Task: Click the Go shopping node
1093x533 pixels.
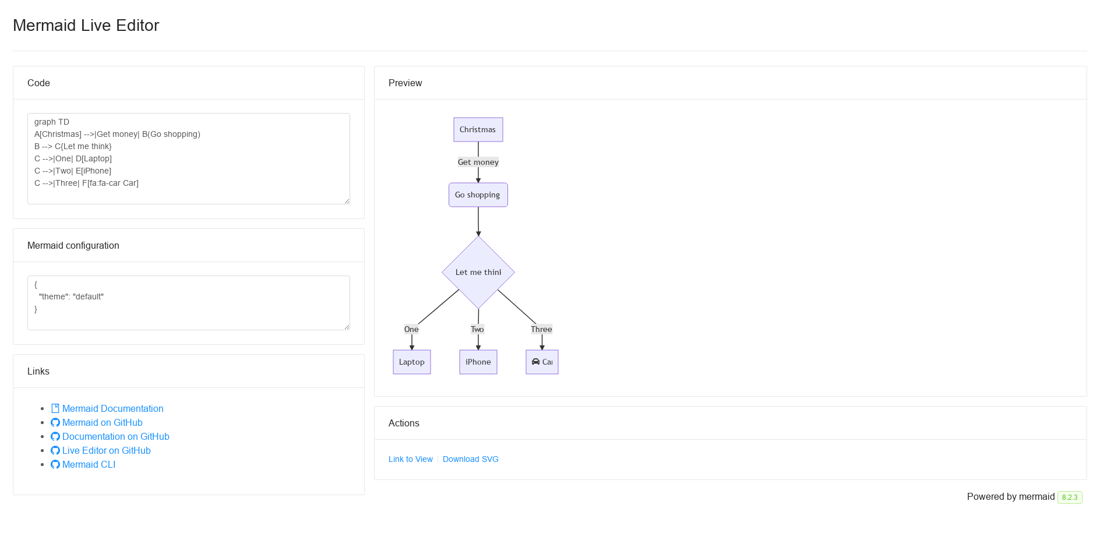Action: pyautogui.click(x=478, y=195)
